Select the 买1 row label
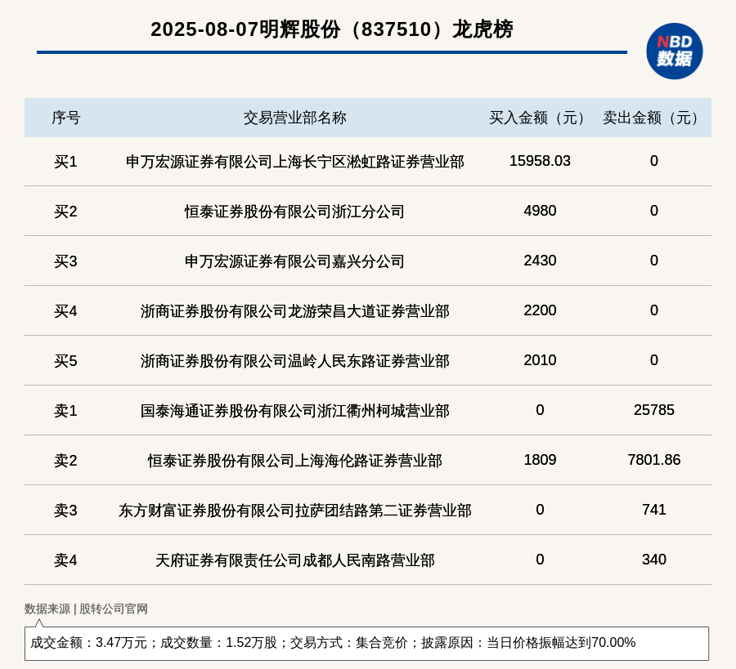Screen dimensions: 736x669 [x=65, y=162]
